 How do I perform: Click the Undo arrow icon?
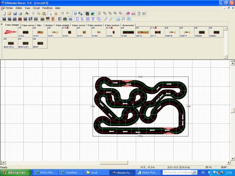click(x=62, y=13)
